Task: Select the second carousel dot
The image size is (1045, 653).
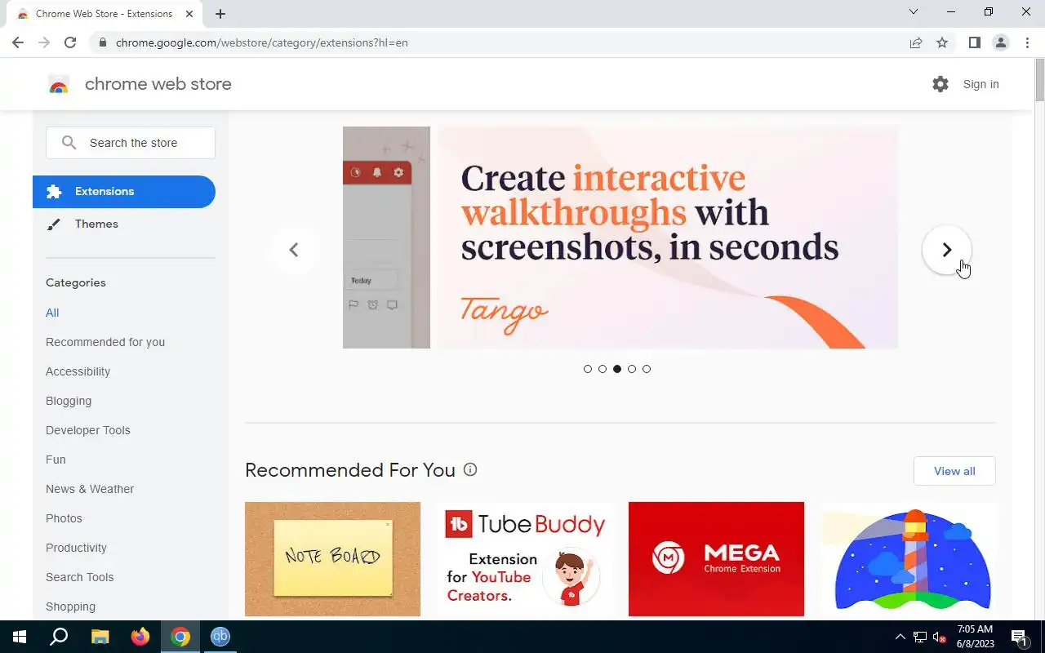Action: pos(603,369)
